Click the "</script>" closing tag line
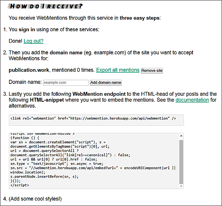The width and height of the screenshot is (222, 206). tap(20, 185)
